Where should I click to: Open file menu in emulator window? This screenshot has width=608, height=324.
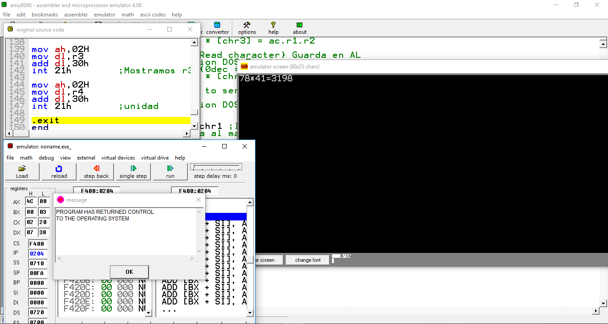(10, 158)
